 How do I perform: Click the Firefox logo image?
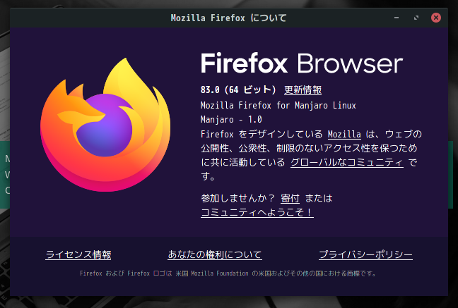point(105,125)
